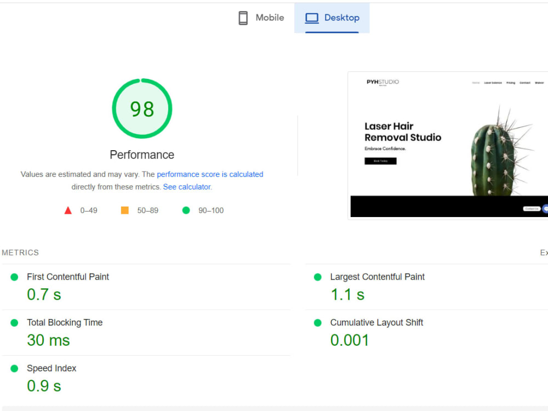
Task: Select the First Contentful Paint label
Action: coord(68,277)
